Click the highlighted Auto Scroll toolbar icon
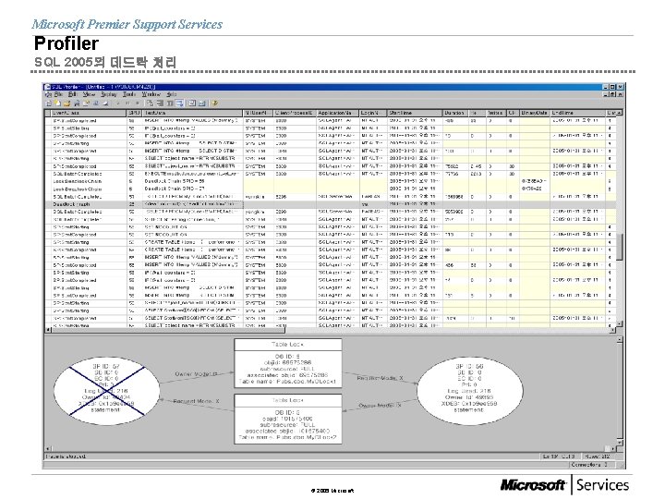665x499 pixels. (179, 103)
